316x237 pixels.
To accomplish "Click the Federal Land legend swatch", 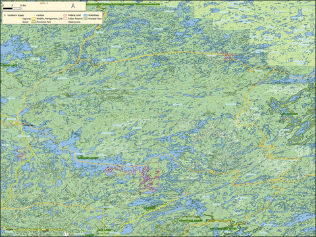I will click(x=65, y=15).
